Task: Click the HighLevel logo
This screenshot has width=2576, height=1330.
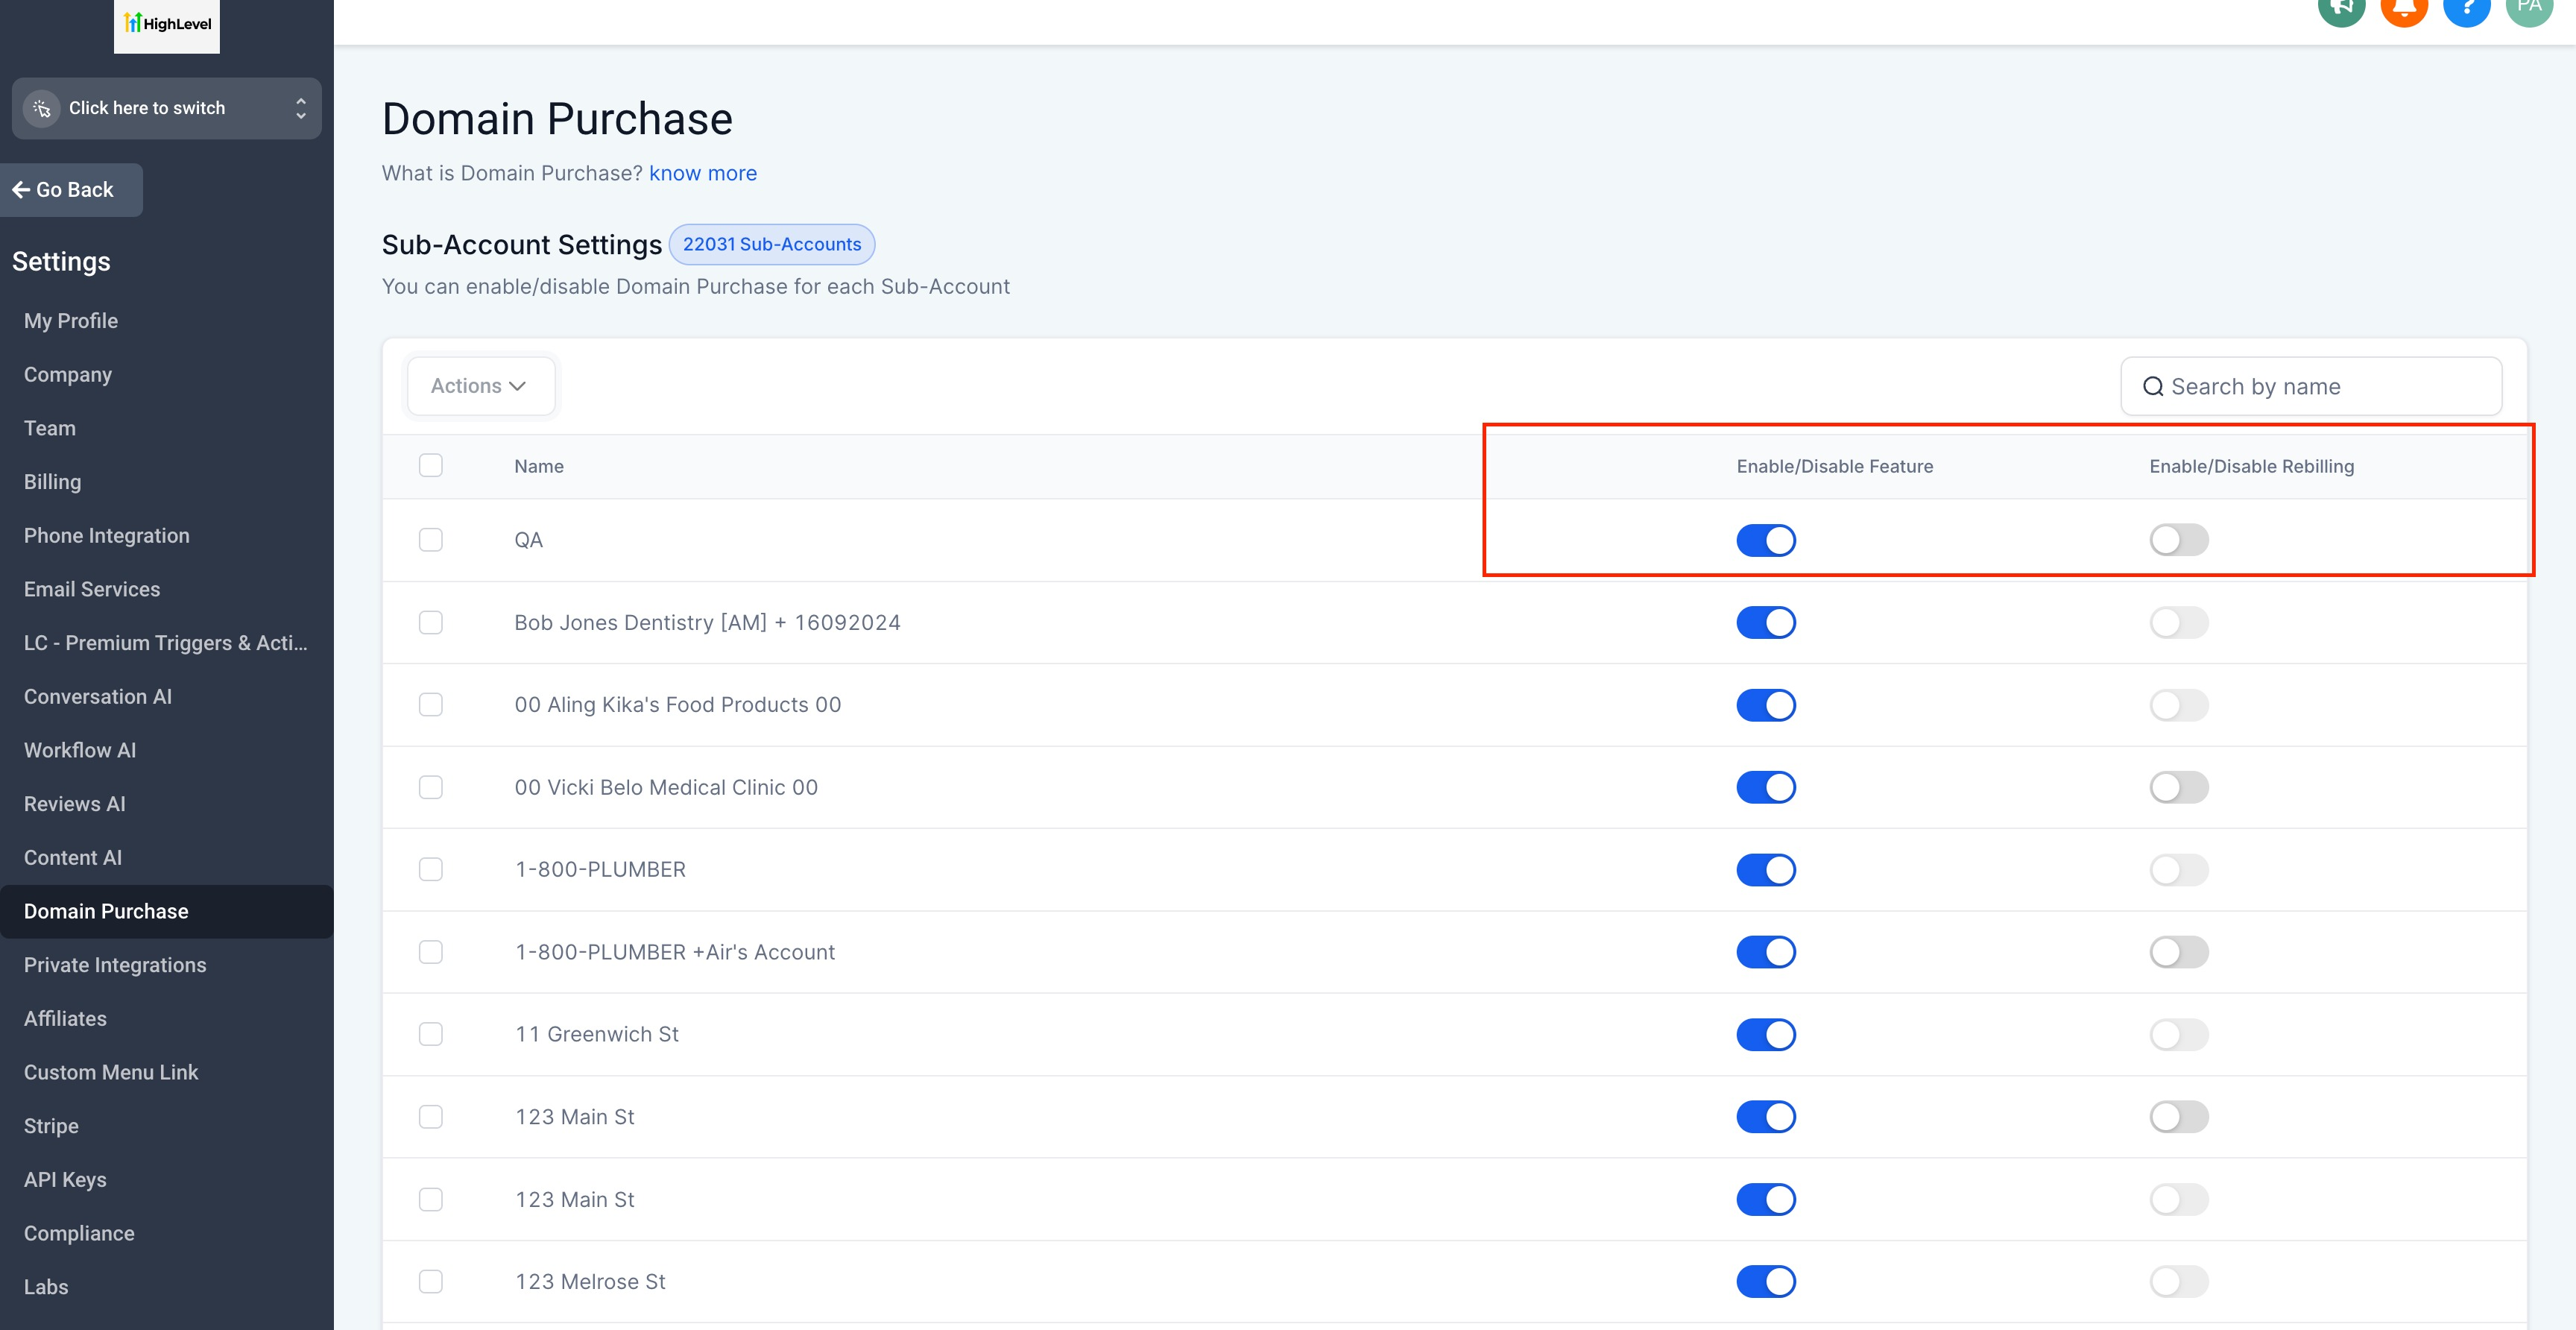Action: coord(167,23)
